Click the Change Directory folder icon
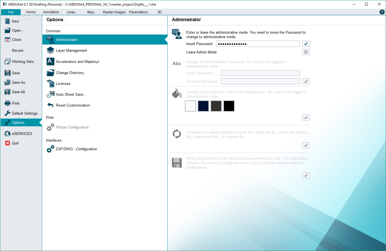This screenshot has width=386, height=251. point(50,73)
